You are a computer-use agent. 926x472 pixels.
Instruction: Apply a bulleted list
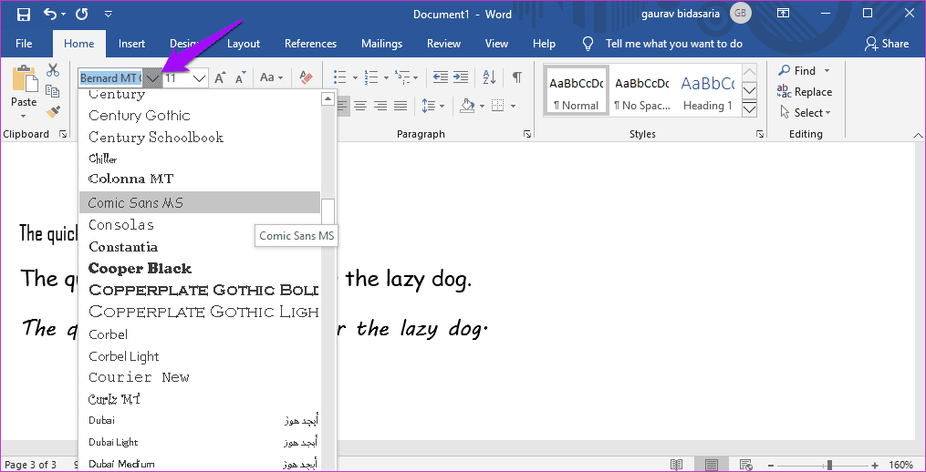tap(339, 77)
